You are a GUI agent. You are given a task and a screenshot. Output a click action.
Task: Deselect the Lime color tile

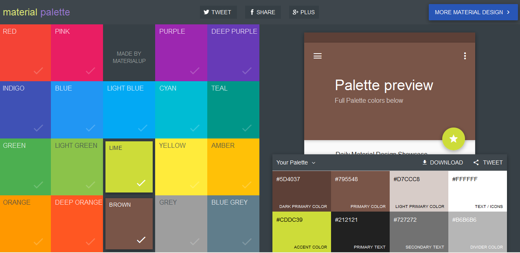[129, 167]
